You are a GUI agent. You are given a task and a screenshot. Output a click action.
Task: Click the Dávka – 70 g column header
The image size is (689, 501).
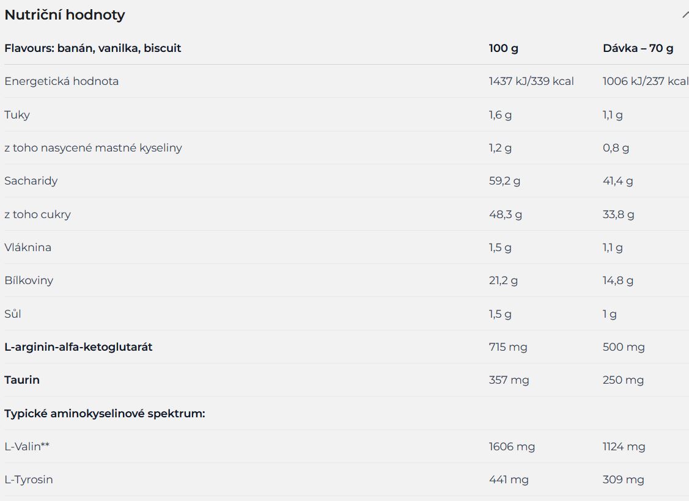click(638, 48)
